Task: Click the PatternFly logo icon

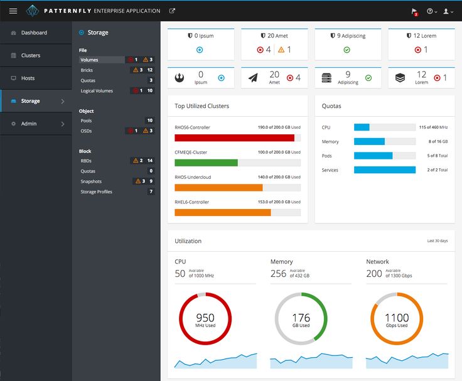Action: (33, 11)
